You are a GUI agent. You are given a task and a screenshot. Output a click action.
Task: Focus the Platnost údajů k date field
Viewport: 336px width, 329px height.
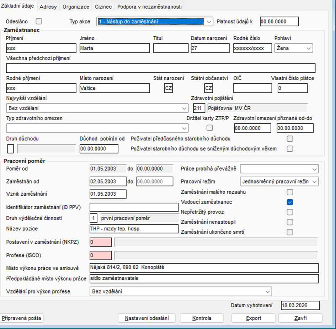[279, 22]
